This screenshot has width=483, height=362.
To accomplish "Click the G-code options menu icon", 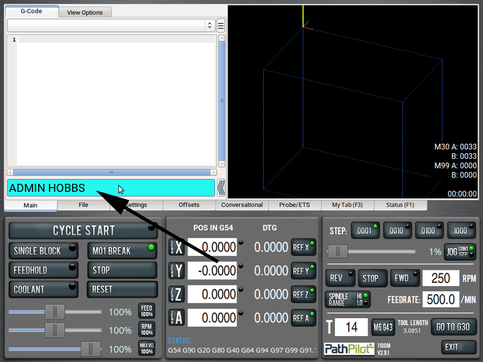I will (x=221, y=25).
